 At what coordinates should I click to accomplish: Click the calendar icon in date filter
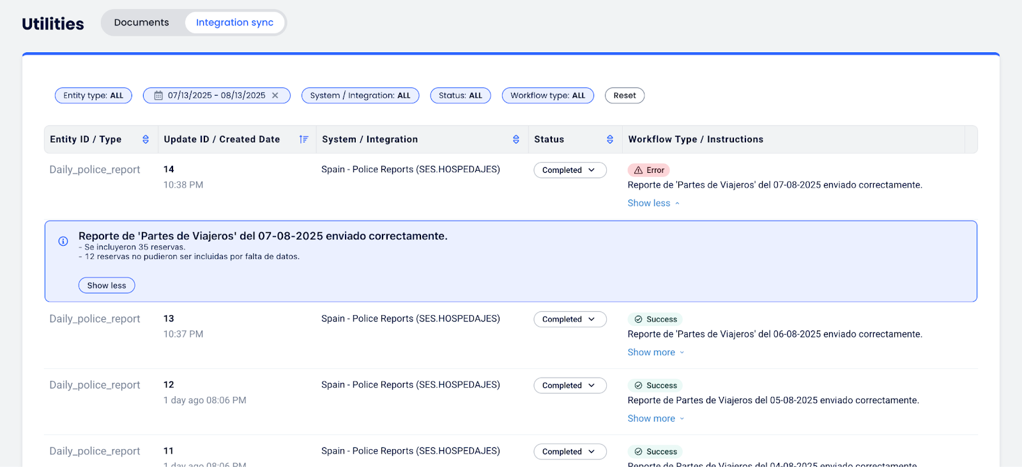[158, 96]
